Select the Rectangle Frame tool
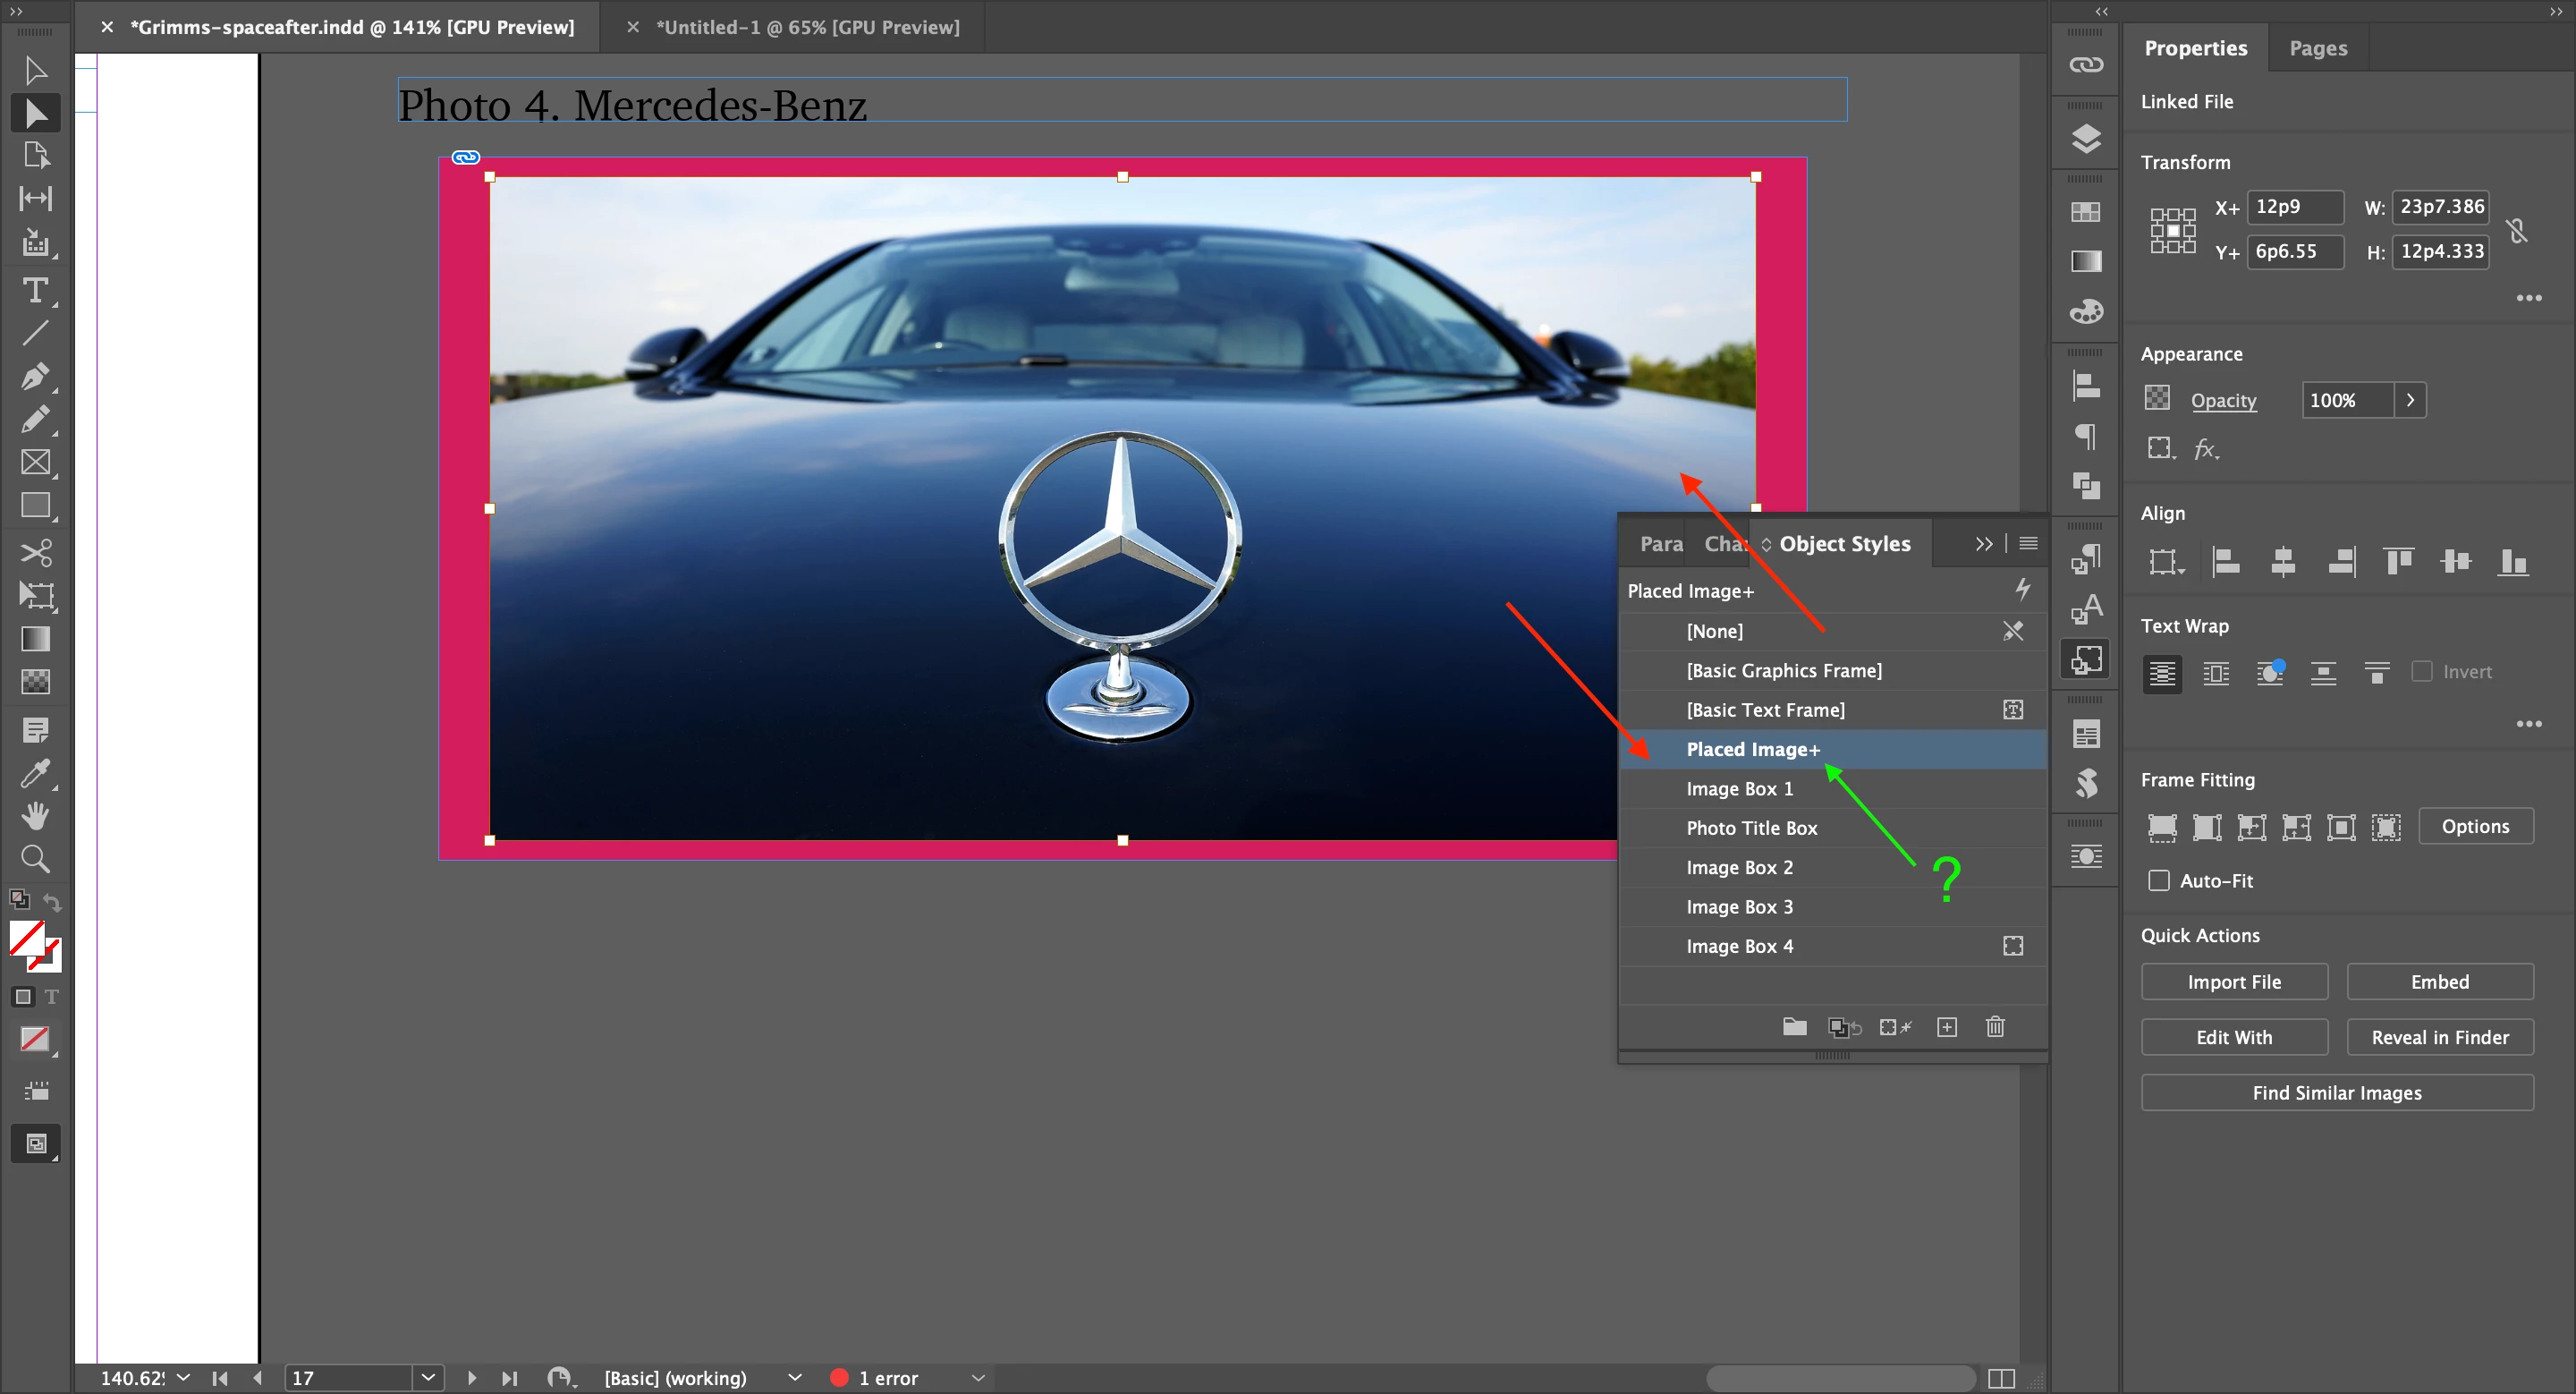The height and width of the screenshot is (1394, 2576). pyautogui.click(x=35, y=462)
